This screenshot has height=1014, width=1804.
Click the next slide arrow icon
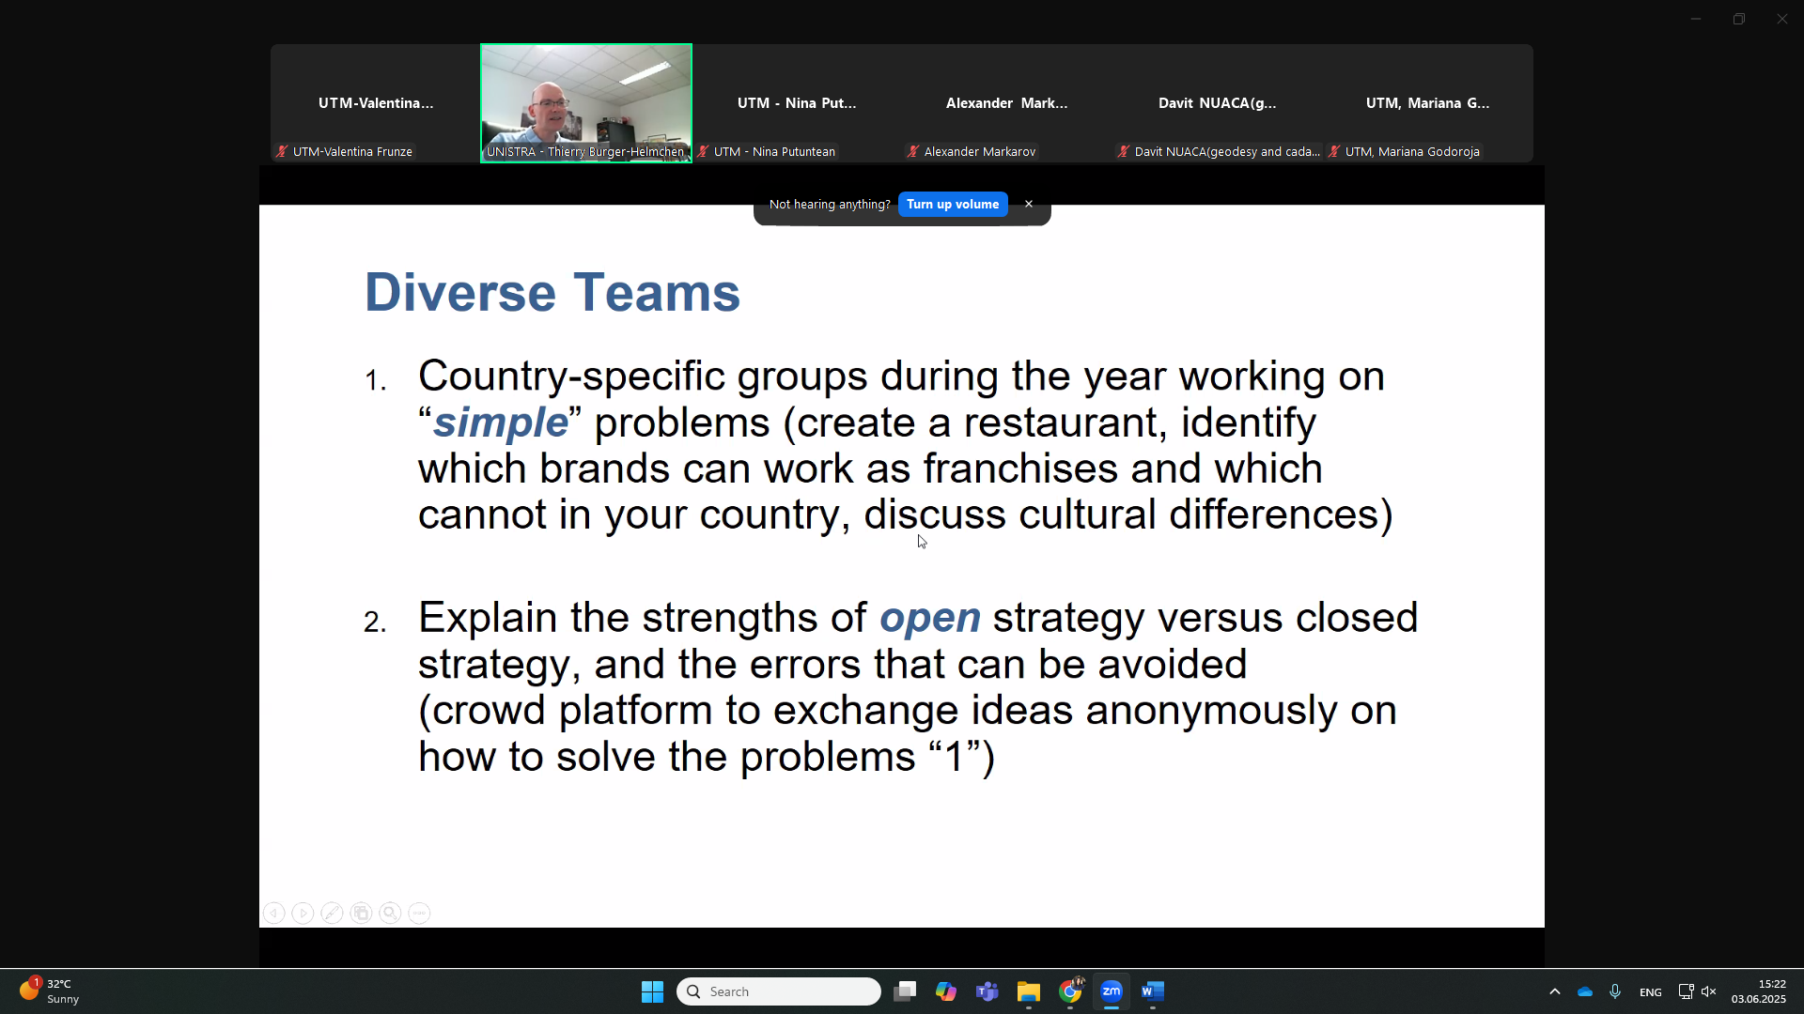(x=303, y=913)
